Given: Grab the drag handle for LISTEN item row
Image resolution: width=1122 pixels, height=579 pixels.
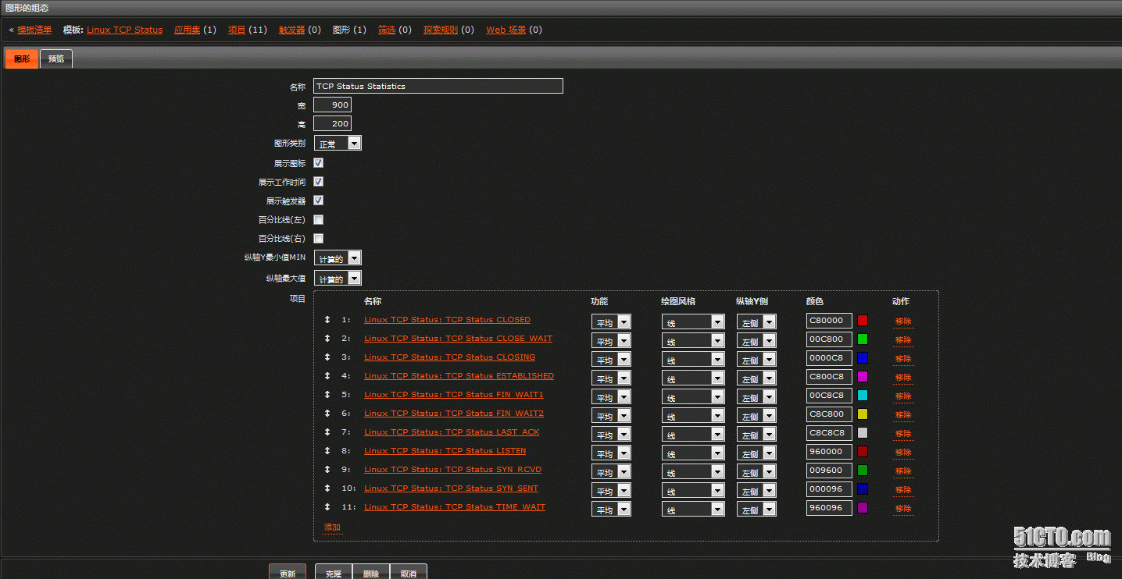Looking at the screenshot, I should [327, 451].
